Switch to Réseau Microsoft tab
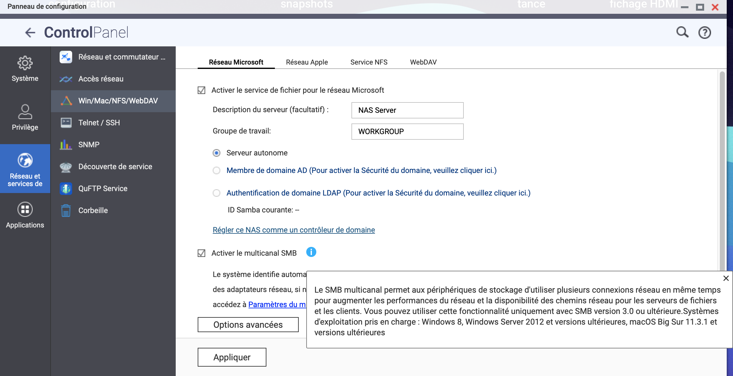Image resolution: width=733 pixels, height=376 pixels. click(x=236, y=62)
